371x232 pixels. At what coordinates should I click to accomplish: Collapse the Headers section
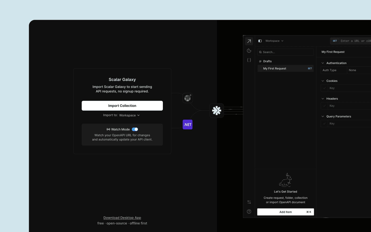point(323,99)
